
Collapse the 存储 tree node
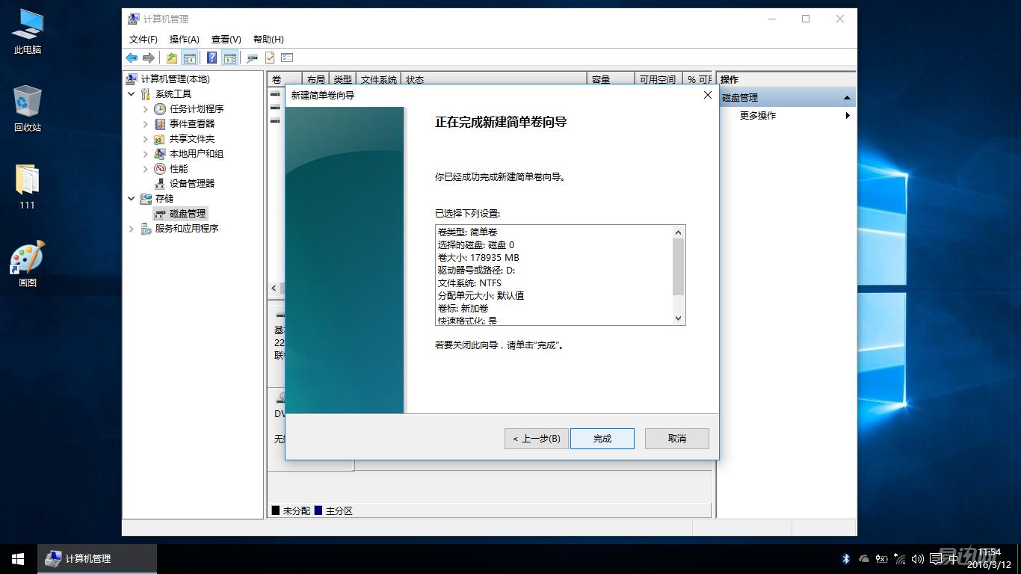[132, 198]
